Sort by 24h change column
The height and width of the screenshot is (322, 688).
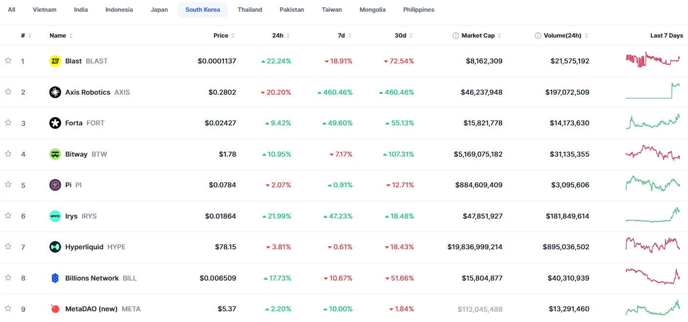281,36
